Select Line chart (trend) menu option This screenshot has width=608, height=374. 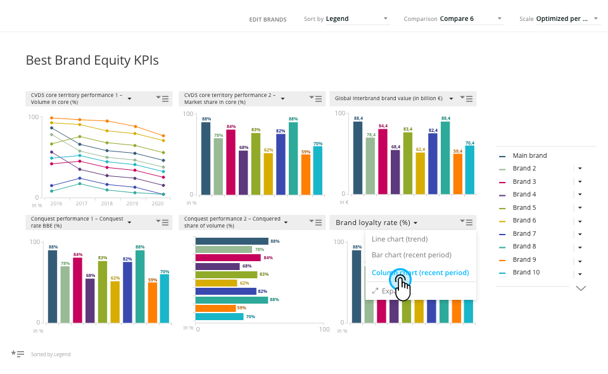click(x=400, y=239)
